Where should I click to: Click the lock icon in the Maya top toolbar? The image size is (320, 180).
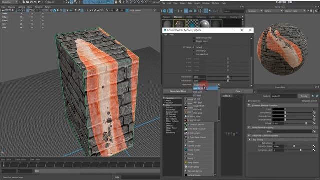116,2
